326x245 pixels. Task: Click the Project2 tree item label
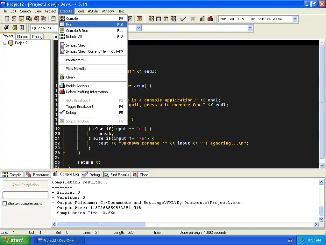pos(21,43)
